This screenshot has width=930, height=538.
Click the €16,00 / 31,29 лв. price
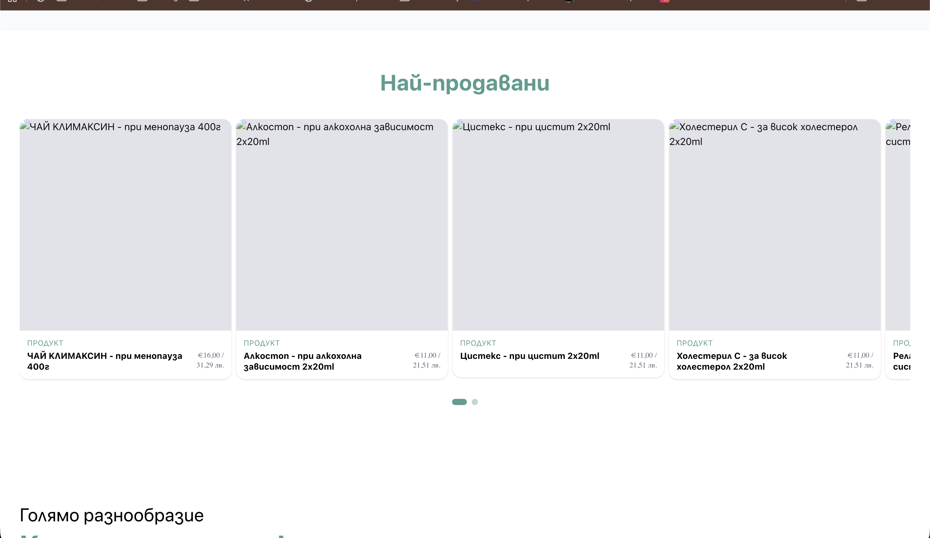pyautogui.click(x=210, y=360)
